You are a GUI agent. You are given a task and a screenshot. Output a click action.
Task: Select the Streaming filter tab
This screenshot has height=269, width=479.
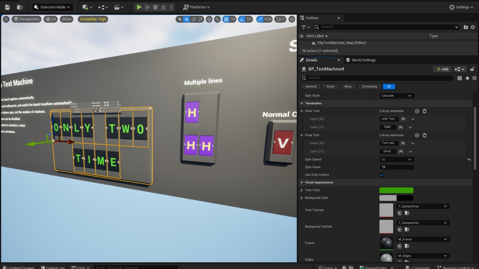coord(369,86)
